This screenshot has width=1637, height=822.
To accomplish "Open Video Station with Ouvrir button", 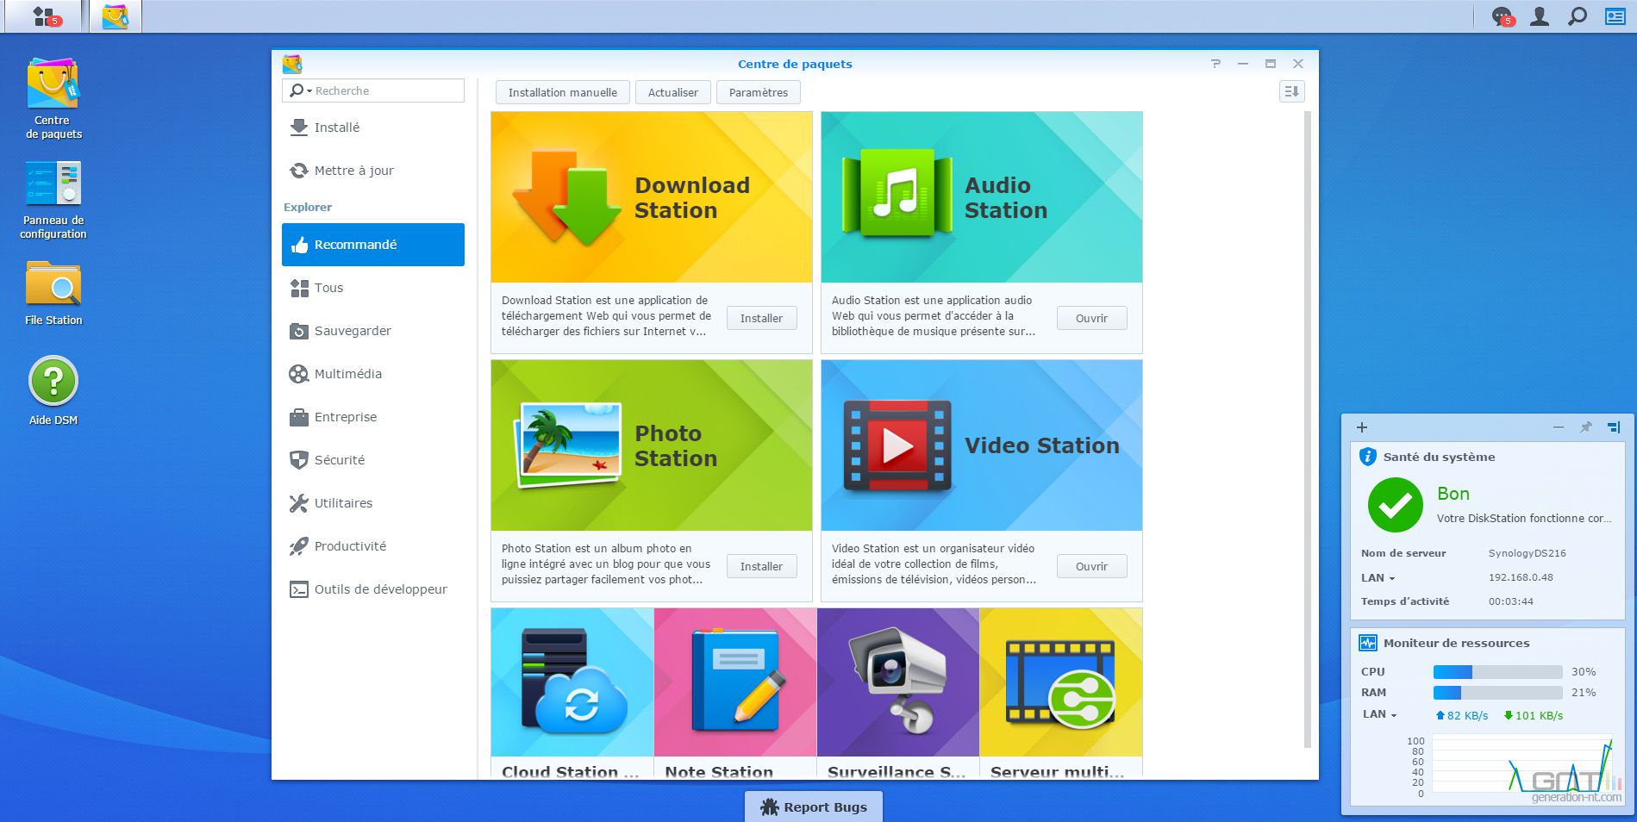I will coord(1092,566).
